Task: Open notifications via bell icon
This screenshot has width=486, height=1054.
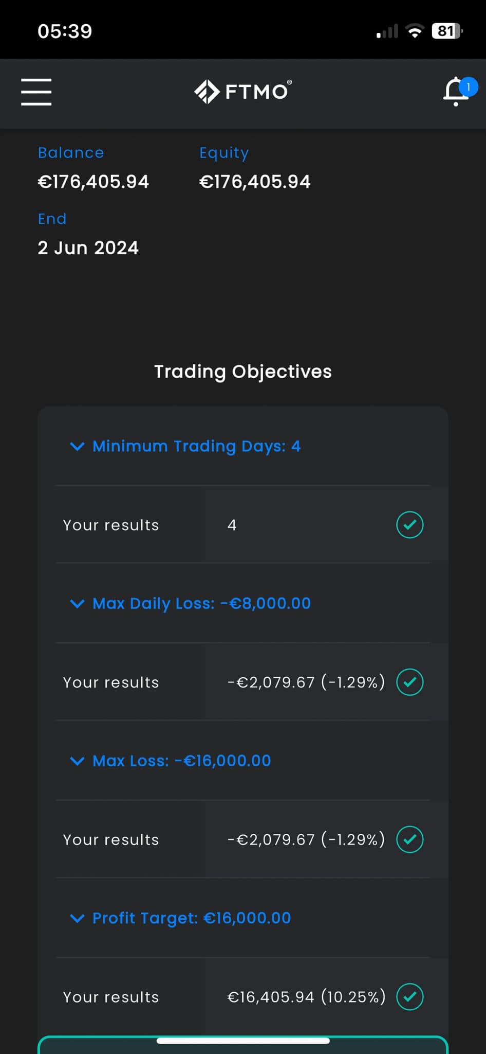Action: click(x=455, y=92)
